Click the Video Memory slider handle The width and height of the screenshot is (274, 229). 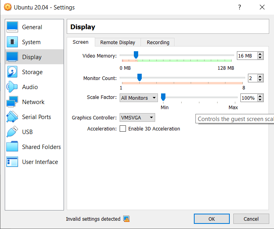click(x=136, y=55)
